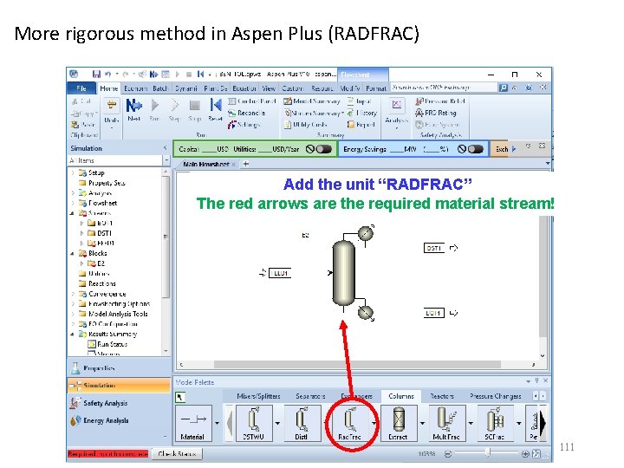624x468 pixels.
Task: Open the Properties environment
Action: point(119,368)
